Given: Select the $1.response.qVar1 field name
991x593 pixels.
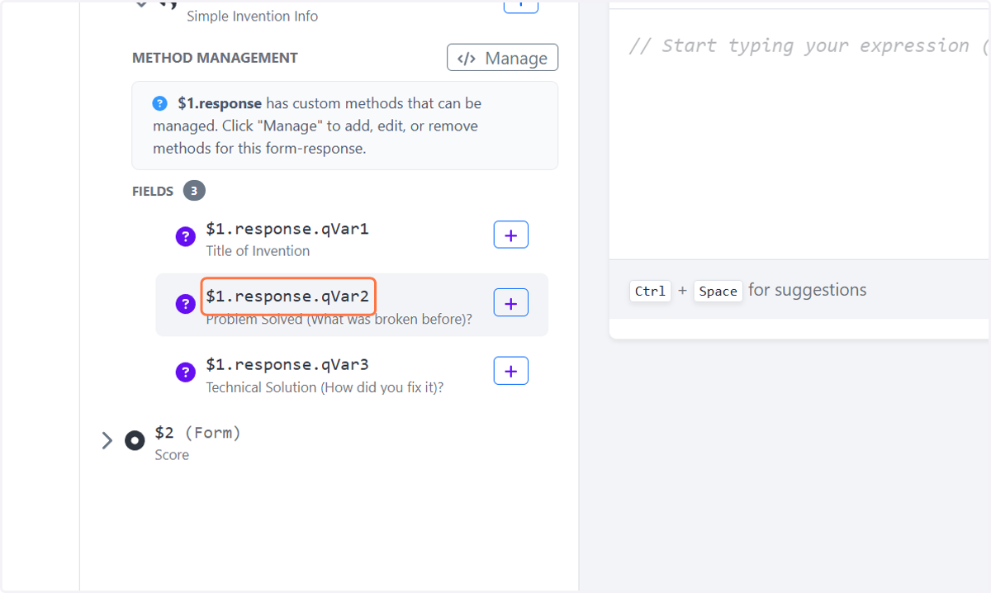Looking at the screenshot, I should coord(287,229).
